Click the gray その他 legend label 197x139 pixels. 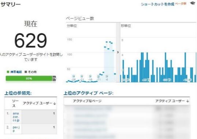coord(32,72)
